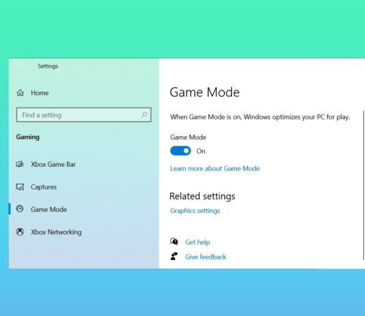Click the Give feedback link
Viewport: 365px width, 316px height.
click(x=206, y=257)
